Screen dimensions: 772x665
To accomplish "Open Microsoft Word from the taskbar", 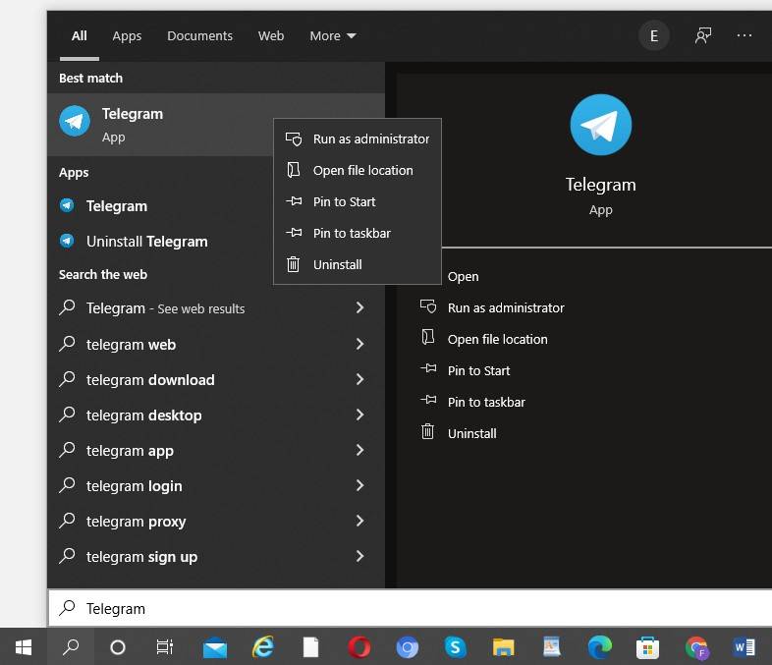I will click(744, 646).
